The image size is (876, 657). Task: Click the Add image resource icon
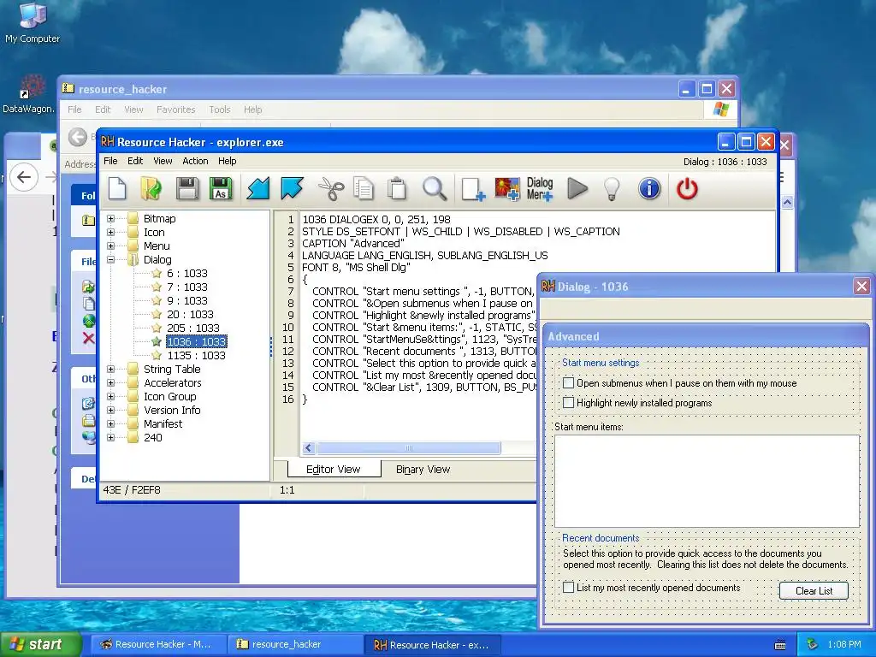[x=507, y=189]
